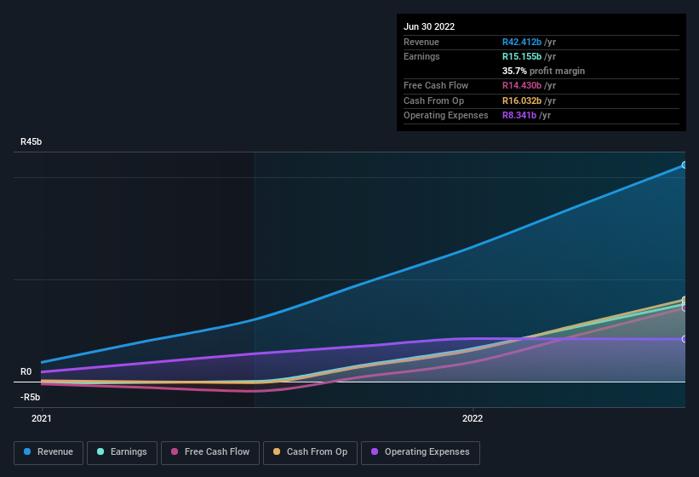Click the Free Cash Flow label in tooltip
The height and width of the screenshot is (477, 699).
pos(436,85)
